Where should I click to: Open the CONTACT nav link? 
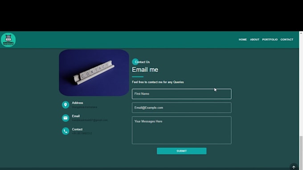pyautogui.click(x=287, y=40)
